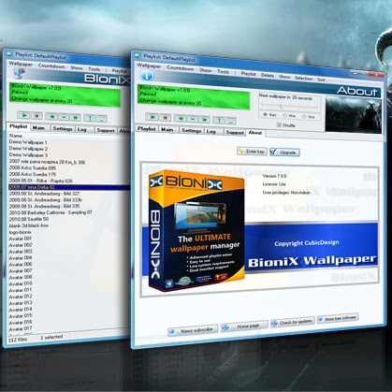Click title bar icon of left Playlist window
The width and height of the screenshot is (392, 392).
[x=9, y=53]
